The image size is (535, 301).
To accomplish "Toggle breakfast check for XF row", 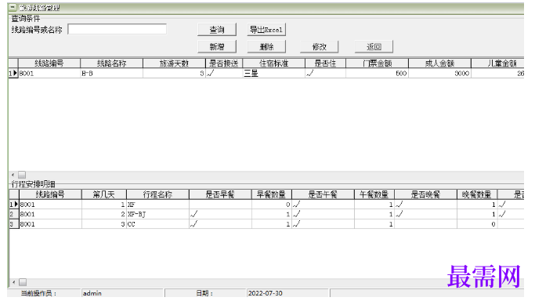I will [220, 205].
